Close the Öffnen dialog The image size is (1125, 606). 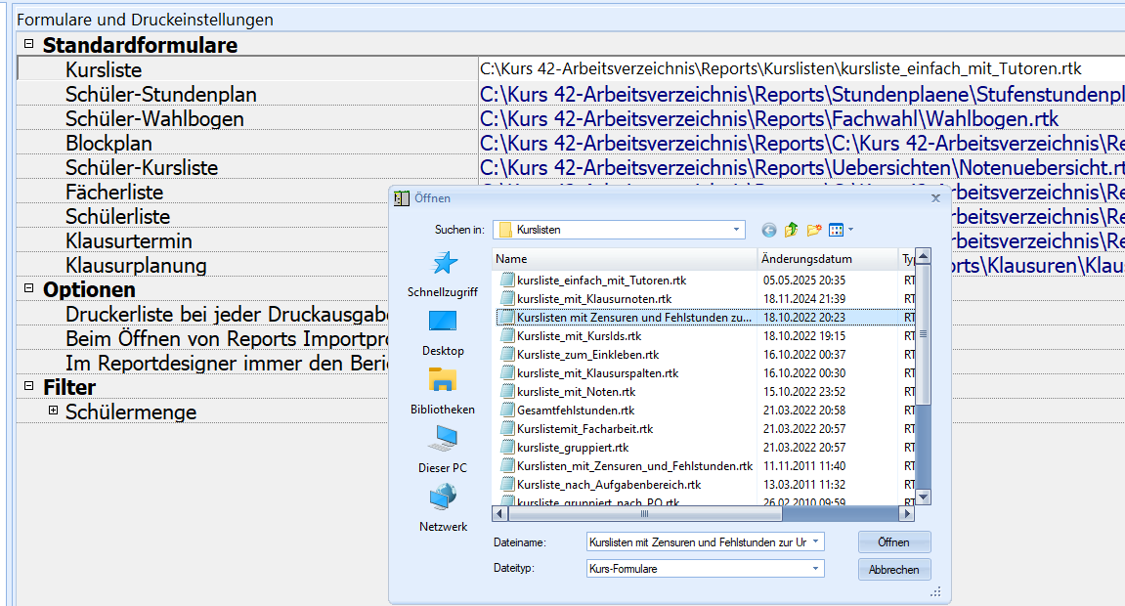[935, 198]
